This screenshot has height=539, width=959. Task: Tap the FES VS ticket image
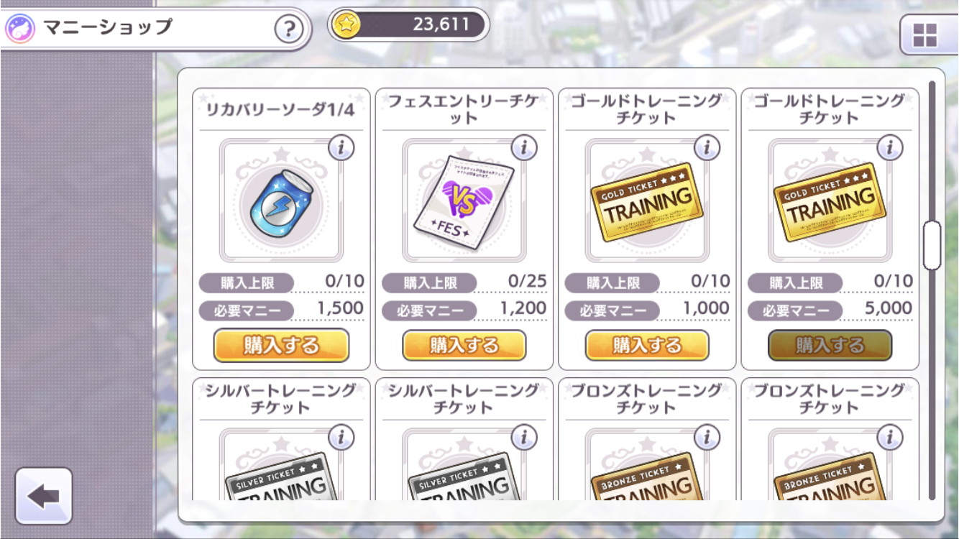(x=464, y=201)
